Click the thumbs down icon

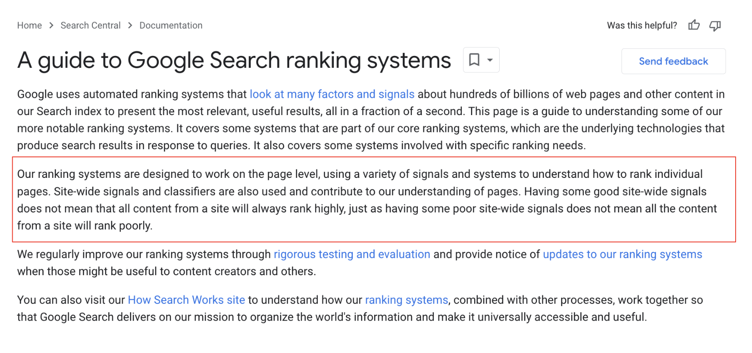pos(715,25)
